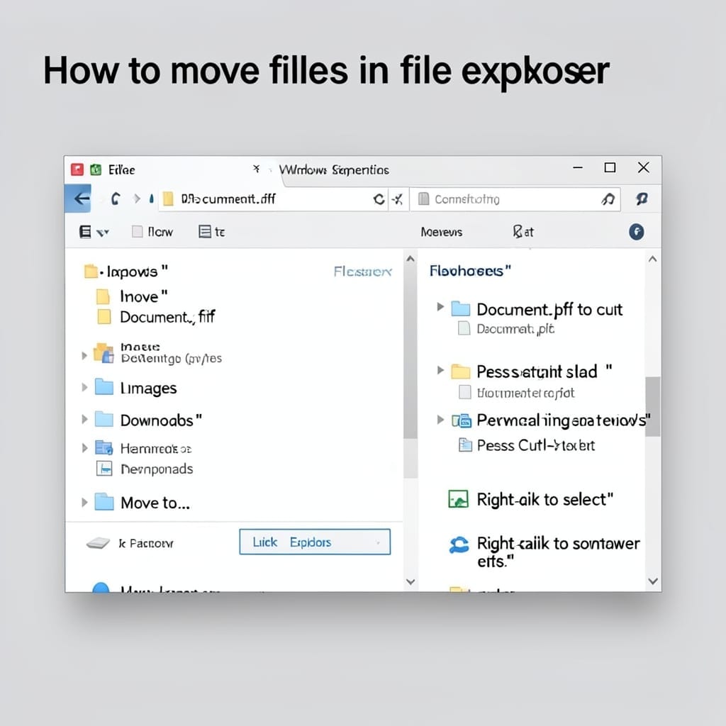Click the cut icon beside address bar
Screen dimensions: 726x726
point(398,199)
